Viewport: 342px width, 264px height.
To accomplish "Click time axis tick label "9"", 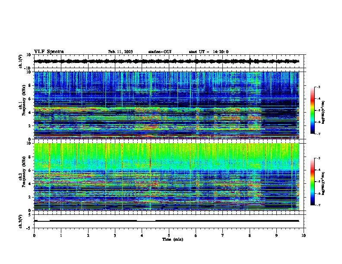I will [276, 236].
